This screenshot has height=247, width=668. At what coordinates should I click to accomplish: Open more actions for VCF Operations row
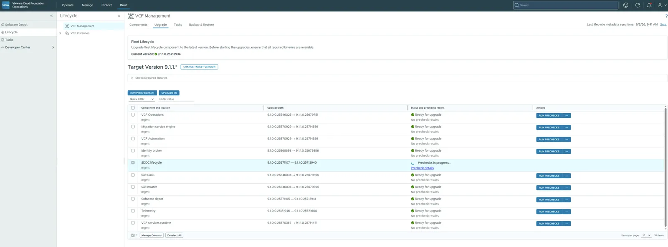[566, 116]
